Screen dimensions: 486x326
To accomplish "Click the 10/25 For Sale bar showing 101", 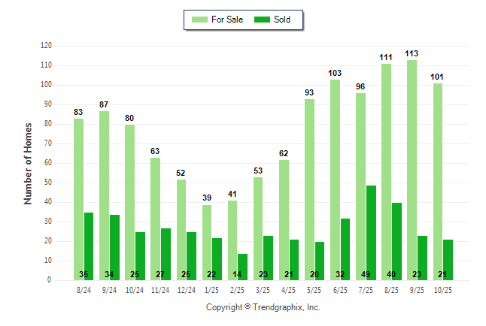I will coord(437,182).
